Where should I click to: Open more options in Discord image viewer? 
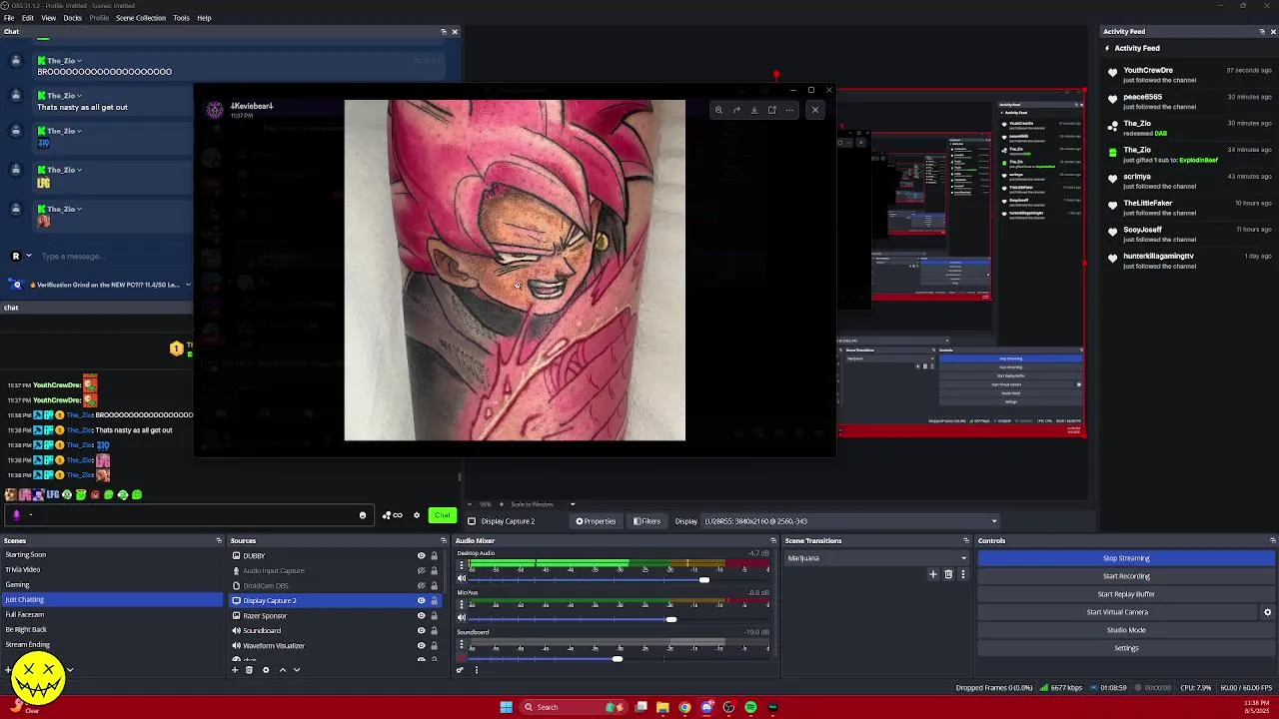790,110
